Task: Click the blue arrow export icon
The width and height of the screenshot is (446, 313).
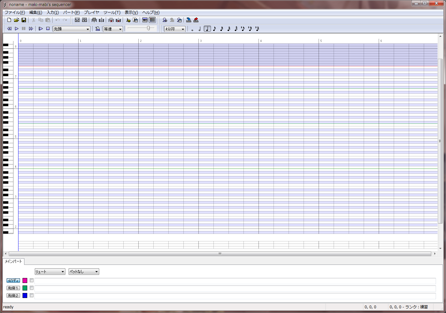Action: [x=189, y=20]
